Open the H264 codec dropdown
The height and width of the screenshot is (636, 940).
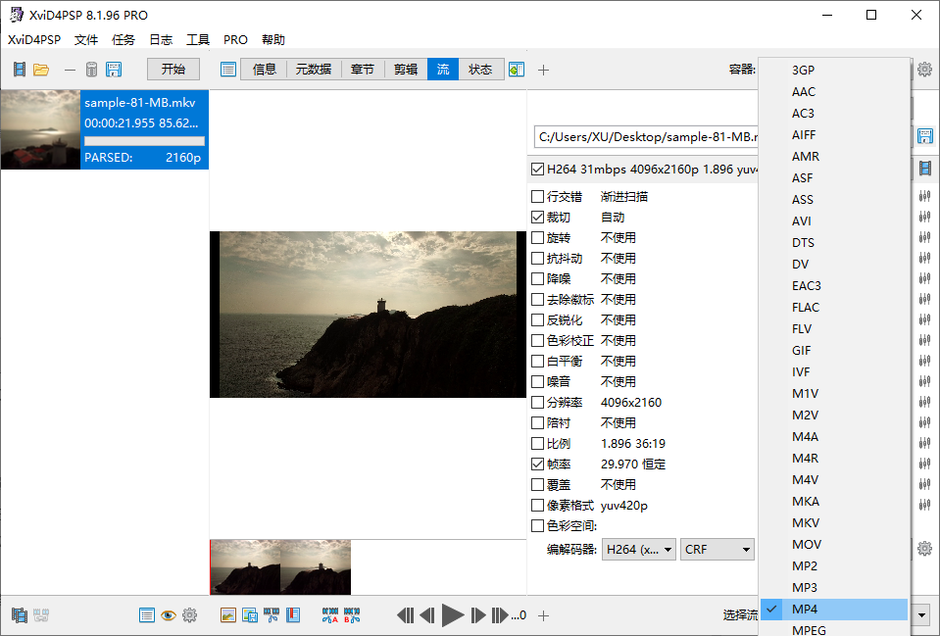(x=639, y=550)
